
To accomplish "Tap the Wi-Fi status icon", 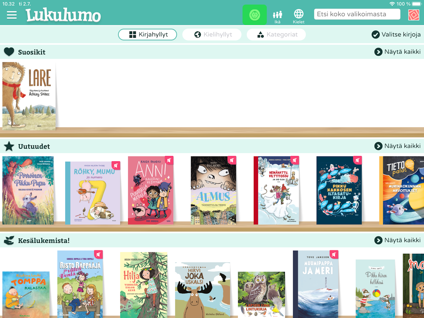I will click(392, 4).
